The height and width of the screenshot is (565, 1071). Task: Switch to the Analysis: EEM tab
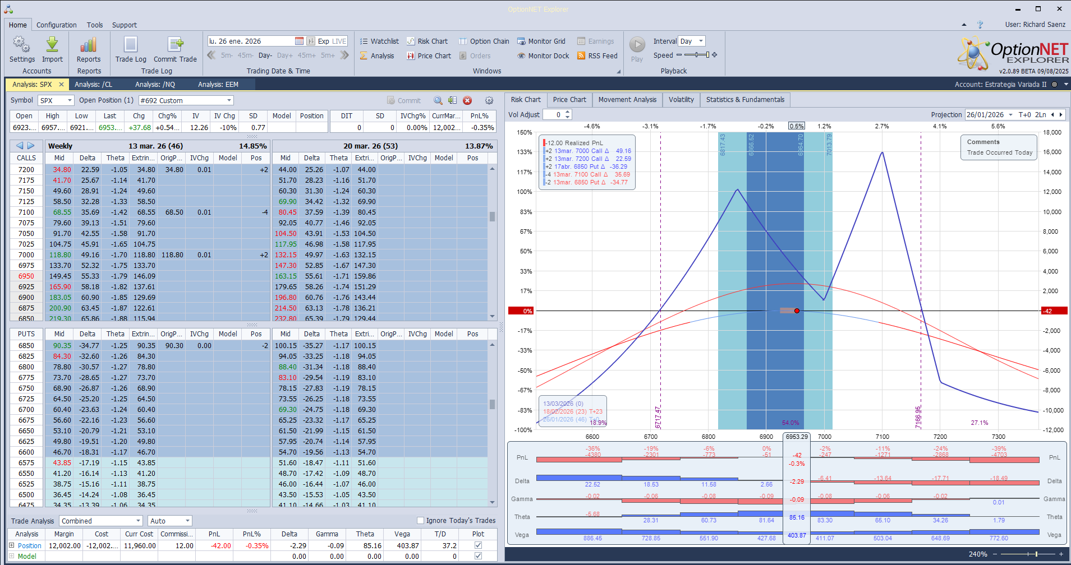218,84
